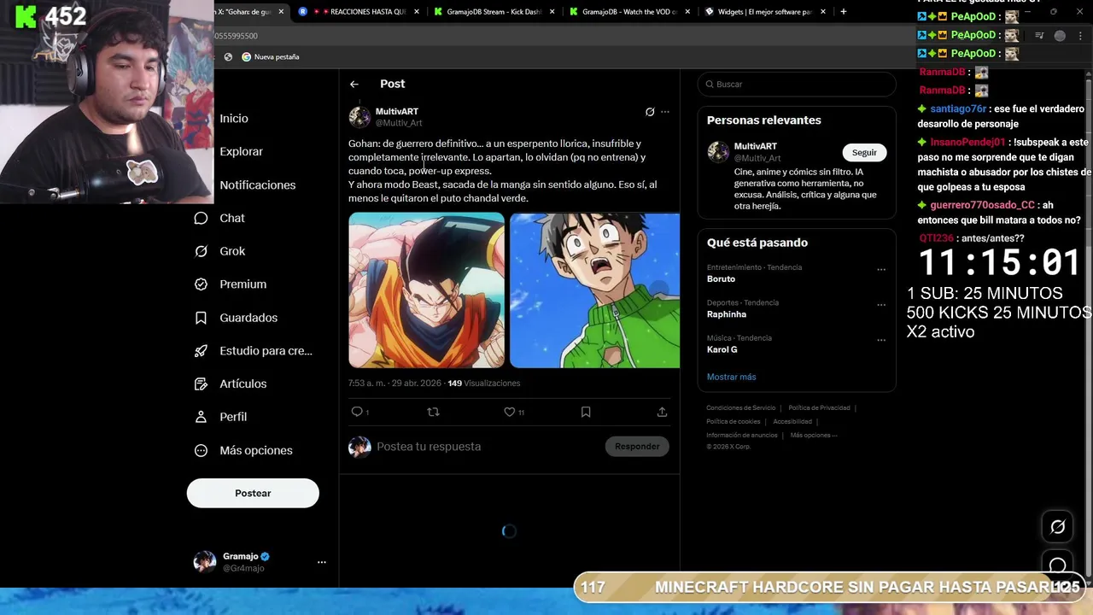
Task: Switch to the GramajoDB Stream Kick Dashboard tab
Action: [x=495, y=12]
